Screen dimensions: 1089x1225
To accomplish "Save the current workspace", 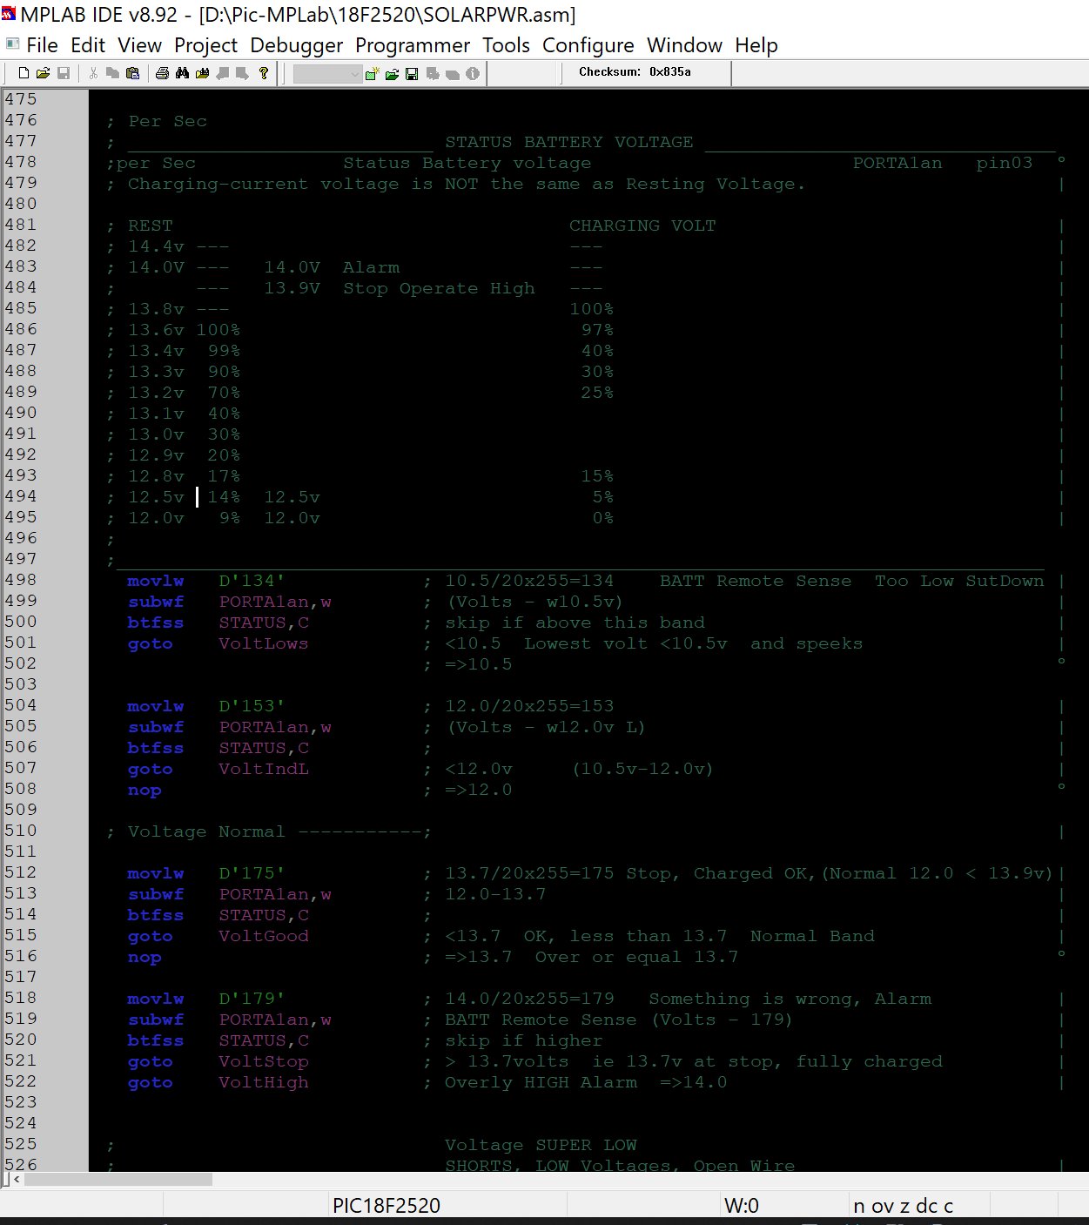I will pos(412,73).
